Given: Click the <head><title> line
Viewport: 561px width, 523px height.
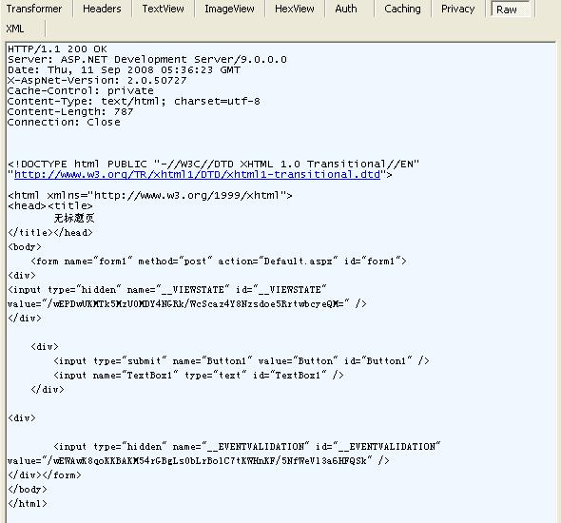Looking at the screenshot, I should (x=50, y=205).
